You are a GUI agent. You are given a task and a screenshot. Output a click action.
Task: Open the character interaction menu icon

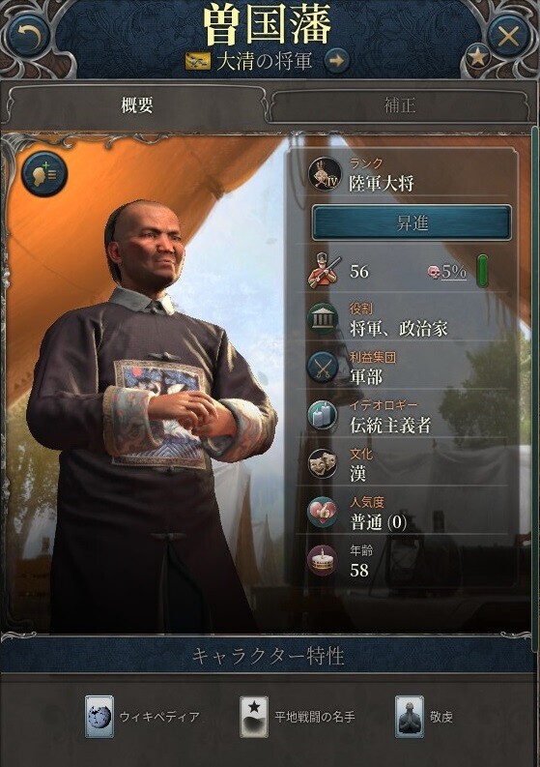44,174
